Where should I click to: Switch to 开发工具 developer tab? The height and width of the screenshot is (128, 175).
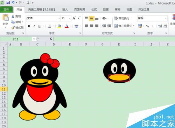tap(144, 9)
